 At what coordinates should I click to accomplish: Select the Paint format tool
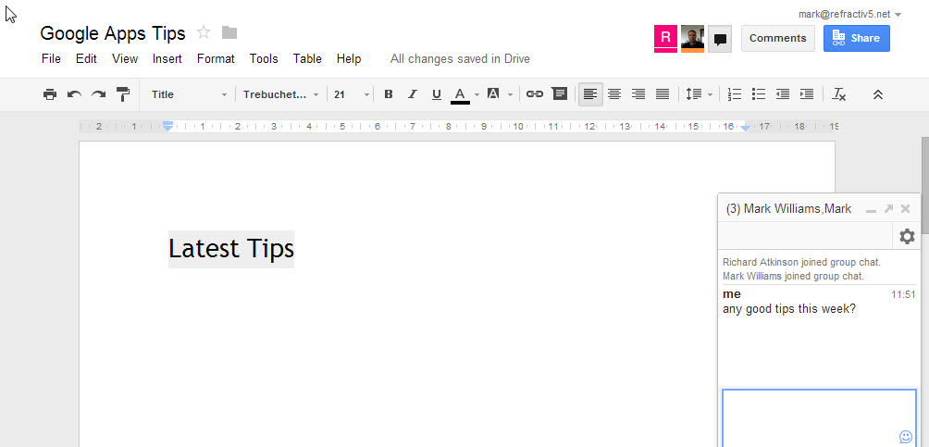123,94
